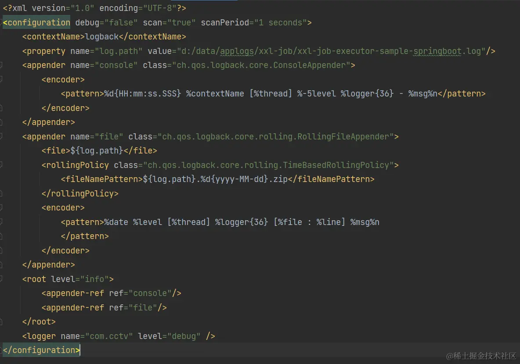Click ${log.path} inside the <file> element
This screenshot has width=520, height=364.
(97, 151)
